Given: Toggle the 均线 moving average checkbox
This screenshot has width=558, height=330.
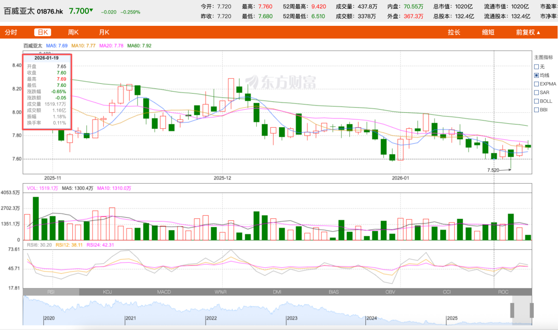Looking at the screenshot, I should pyautogui.click(x=537, y=75).
